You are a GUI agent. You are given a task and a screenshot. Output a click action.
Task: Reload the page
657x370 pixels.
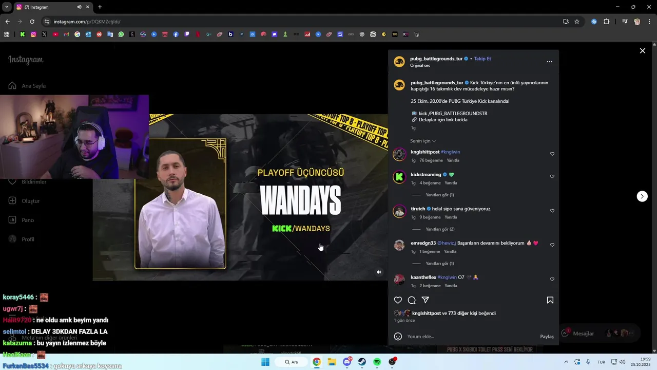[x=32, y=22]
